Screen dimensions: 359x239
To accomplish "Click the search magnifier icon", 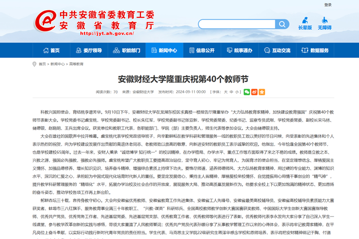I will click(x=283, y=24).
